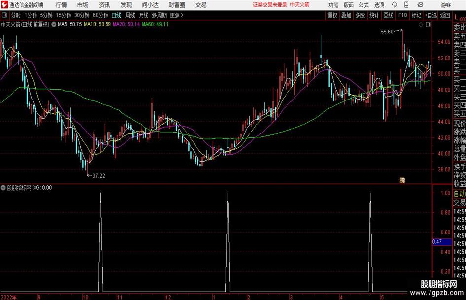Toggle the side panel icon above the chart
This screenshot has height=300, width=466.
(x=428, y=24)
